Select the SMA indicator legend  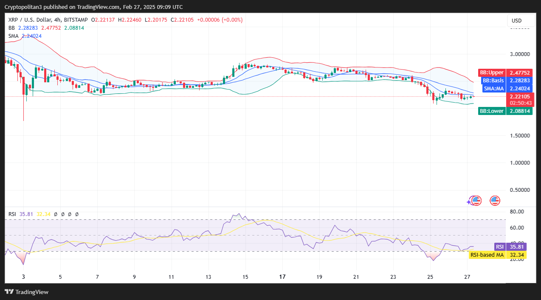tap(14, 36)
